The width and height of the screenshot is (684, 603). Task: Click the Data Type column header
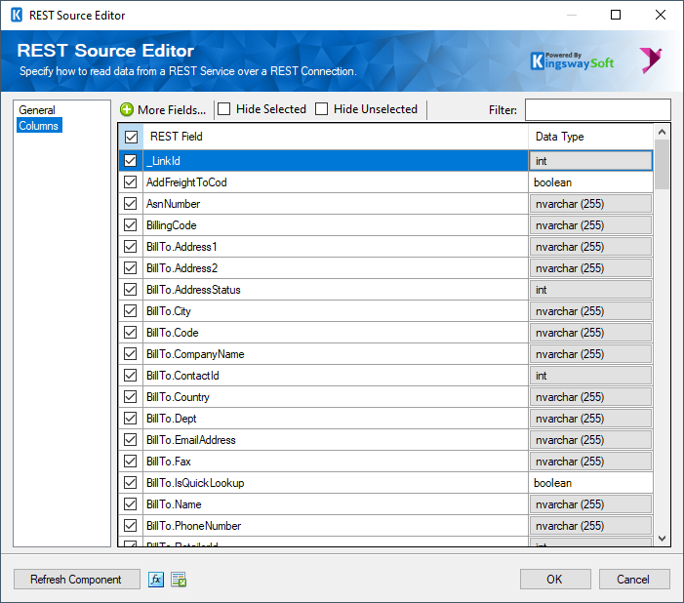point(590,137)
